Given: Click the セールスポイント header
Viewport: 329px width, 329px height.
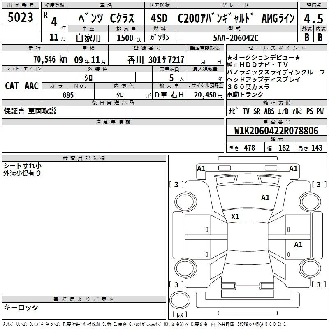Looking at the screenshot, I should (x=276, y=48).
